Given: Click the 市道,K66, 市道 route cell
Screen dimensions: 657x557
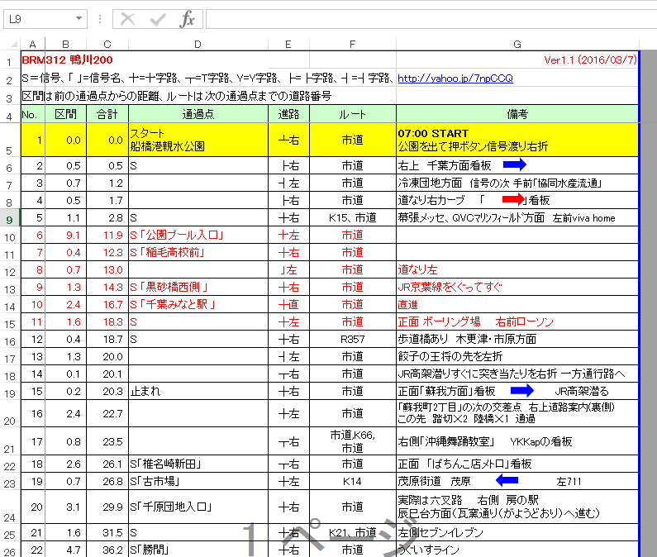Looking at the screenshot, I should click(353, 441).
